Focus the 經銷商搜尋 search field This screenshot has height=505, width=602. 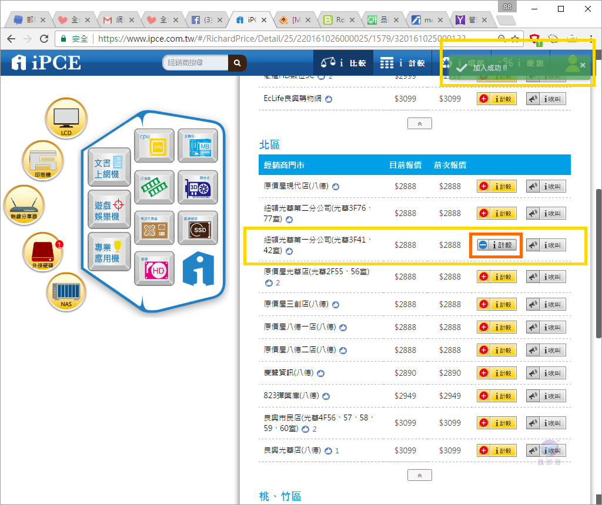(195, 63)
